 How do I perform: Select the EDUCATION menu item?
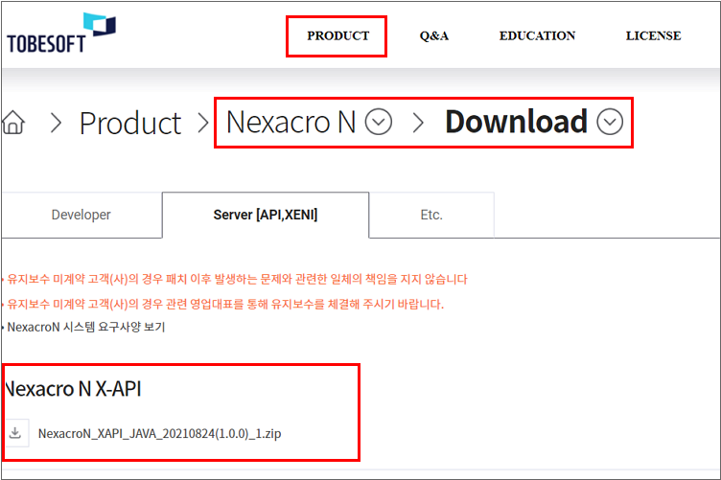(537, 36)
